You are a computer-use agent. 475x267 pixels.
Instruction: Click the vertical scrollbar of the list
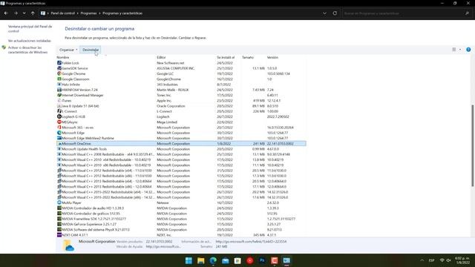coord(472,145)
